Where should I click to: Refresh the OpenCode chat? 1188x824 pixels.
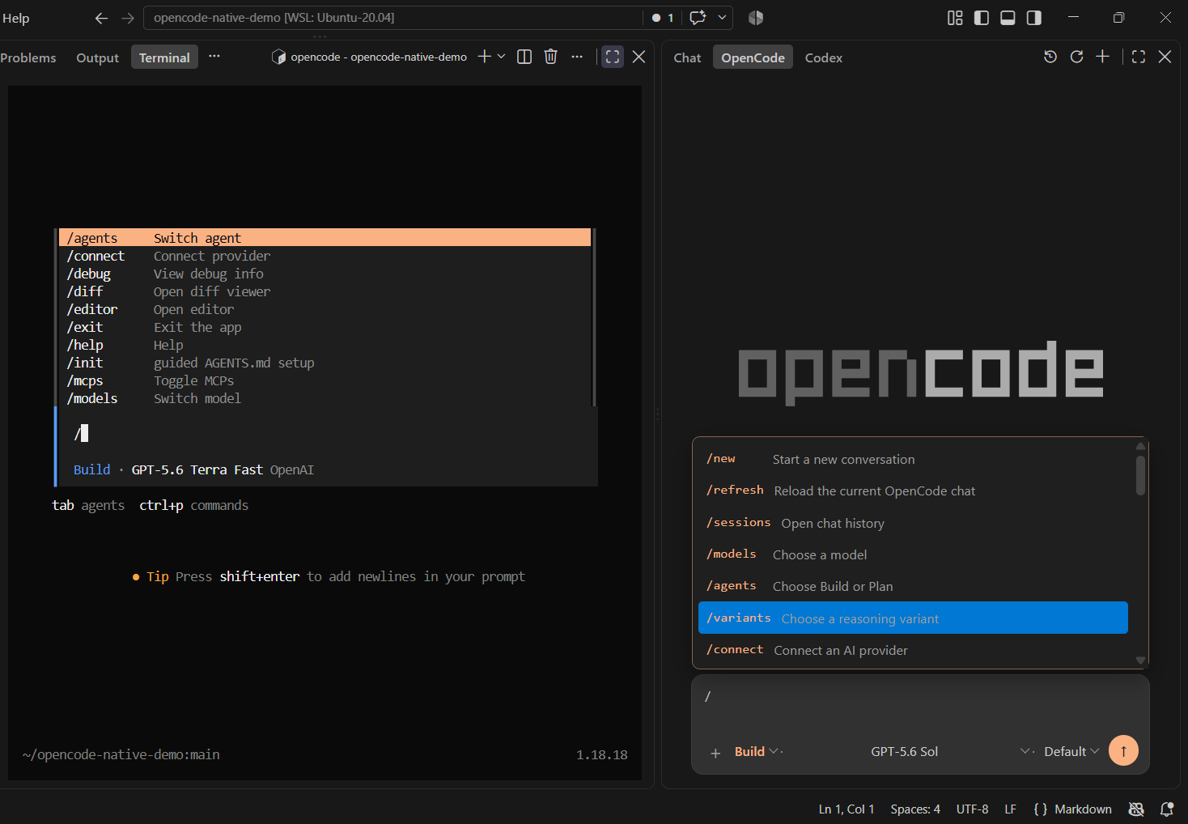[x=1076, y=57]
